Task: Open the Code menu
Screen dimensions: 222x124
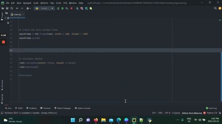Action: click(36, 3)
